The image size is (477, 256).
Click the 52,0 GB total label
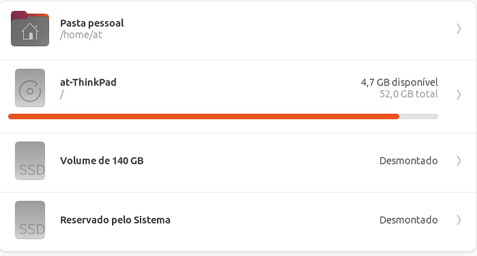point(409,94)
